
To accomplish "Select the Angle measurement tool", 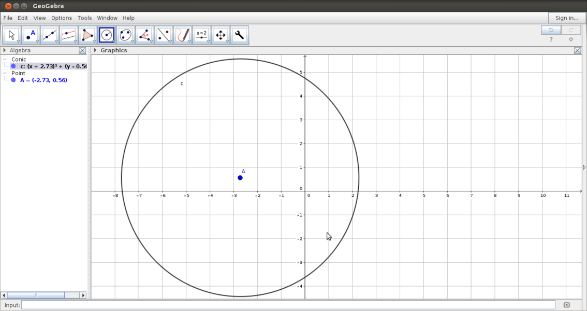I will coord(144,35).
